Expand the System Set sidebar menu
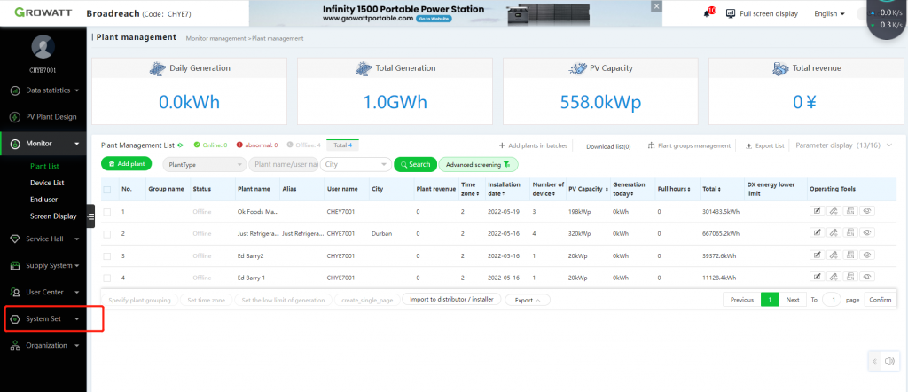Screen dimensions: 908x392 [x=44, y=318]
